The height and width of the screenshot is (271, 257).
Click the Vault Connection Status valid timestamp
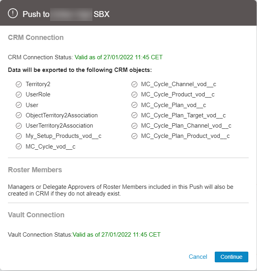click(116, 235)
